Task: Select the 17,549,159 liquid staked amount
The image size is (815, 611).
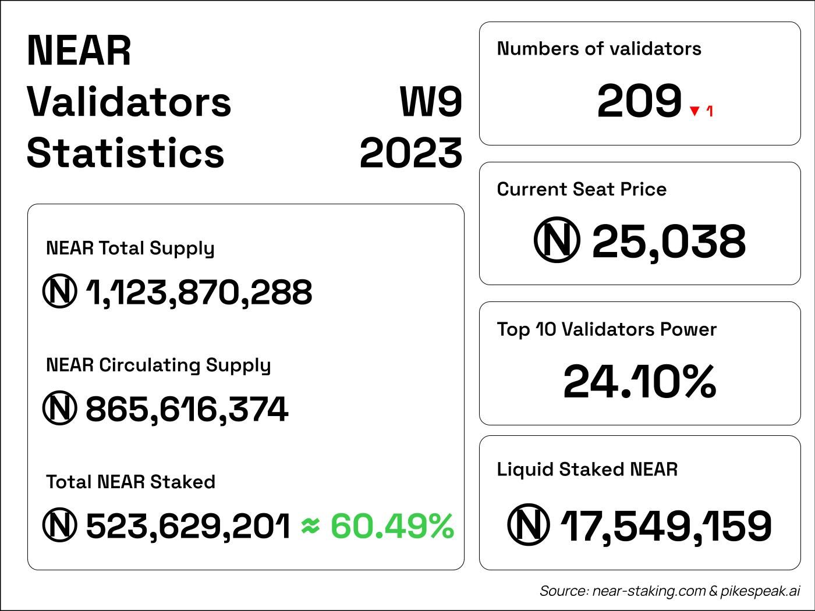Action: pos(666,526)
